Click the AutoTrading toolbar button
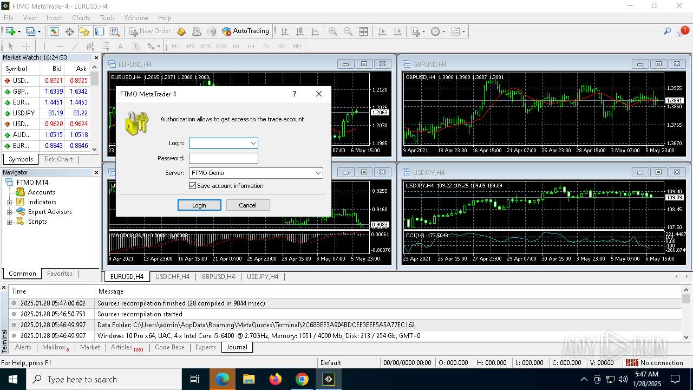Viewport: 693px width, 390px height. click(x=245, y=31)
